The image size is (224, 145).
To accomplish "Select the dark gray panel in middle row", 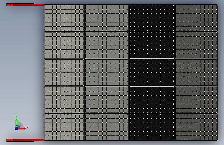I will coord(196,72).
